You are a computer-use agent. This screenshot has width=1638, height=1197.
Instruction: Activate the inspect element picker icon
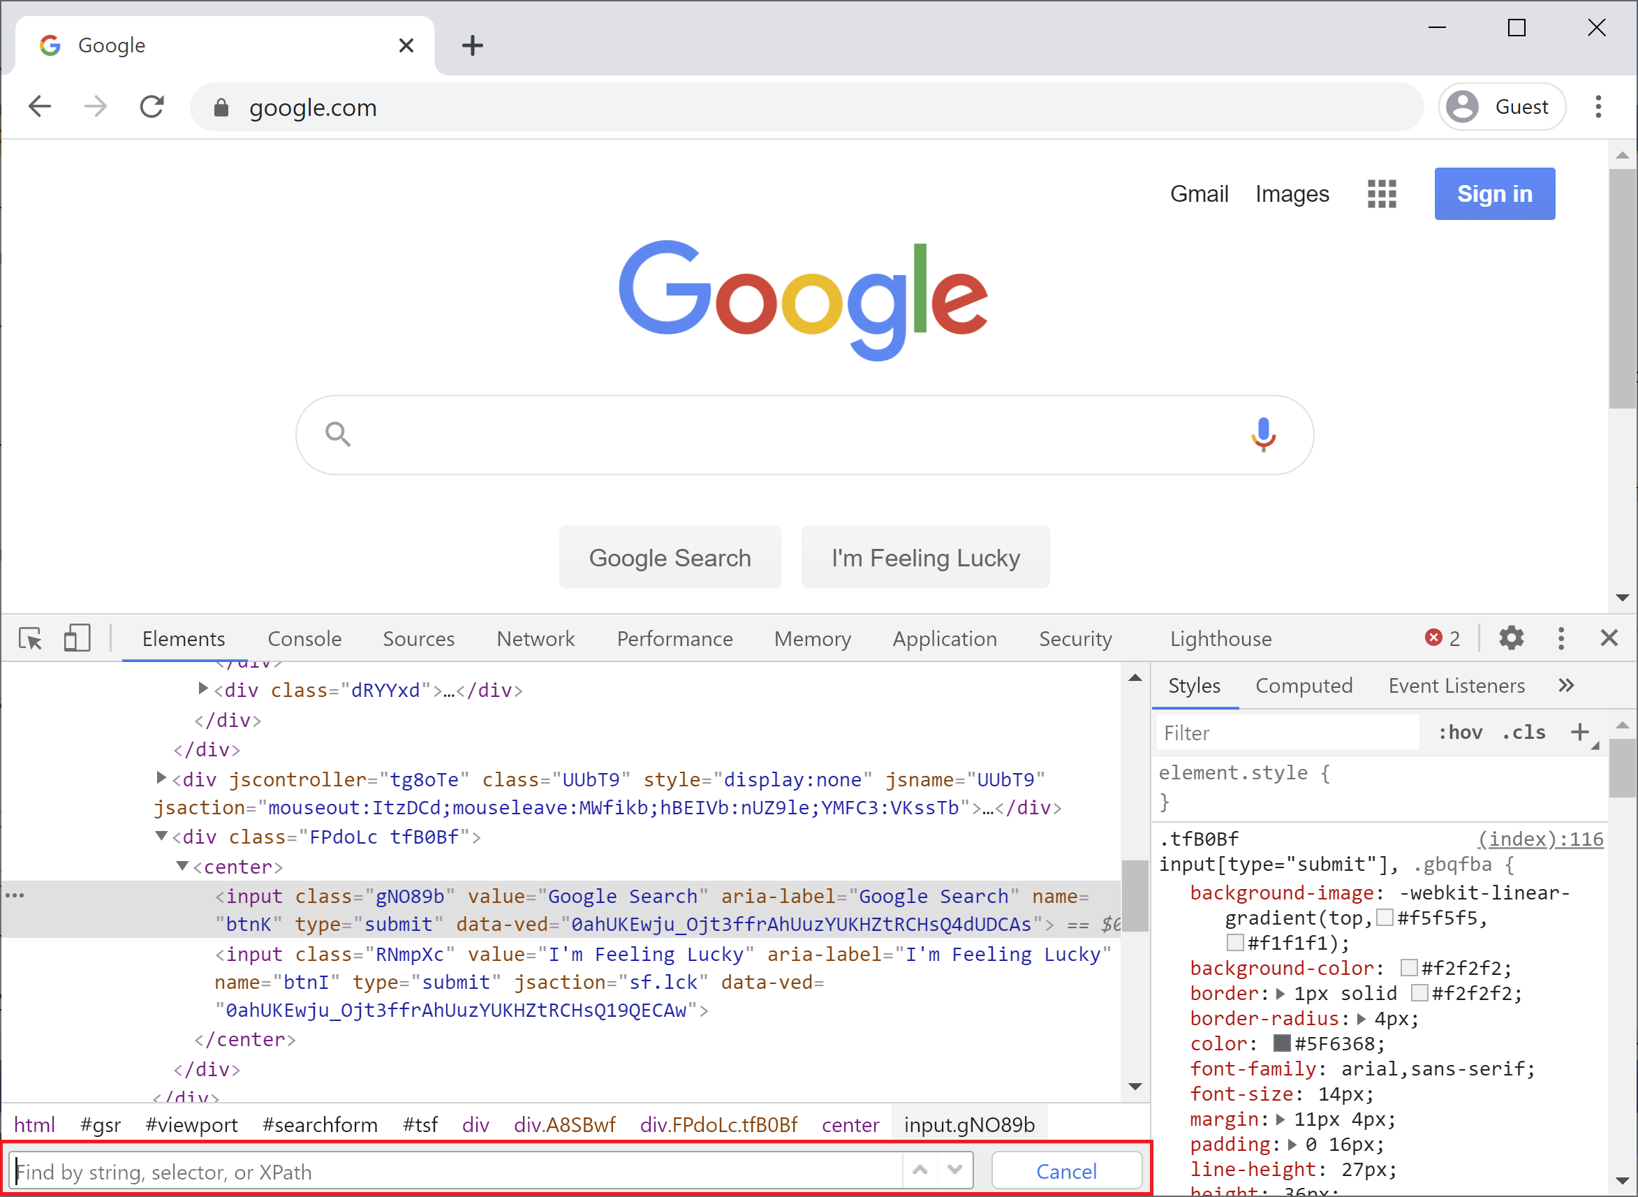pos(31,638)
